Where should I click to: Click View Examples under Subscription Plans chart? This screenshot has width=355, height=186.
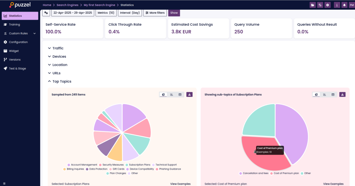180,184
